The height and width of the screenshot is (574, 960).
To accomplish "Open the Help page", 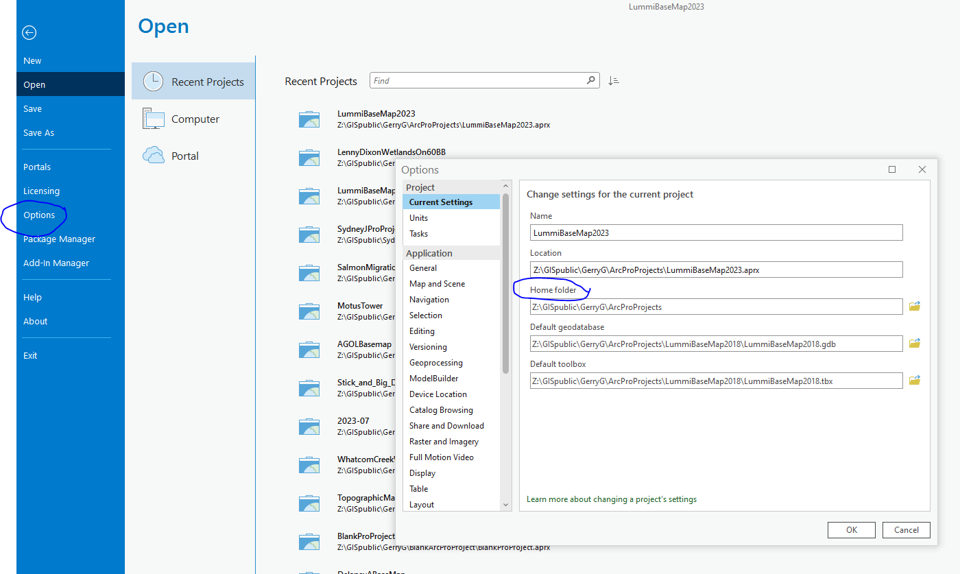I will (71, 297).
